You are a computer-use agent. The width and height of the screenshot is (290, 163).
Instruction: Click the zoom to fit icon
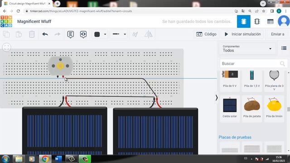point(7,47)
